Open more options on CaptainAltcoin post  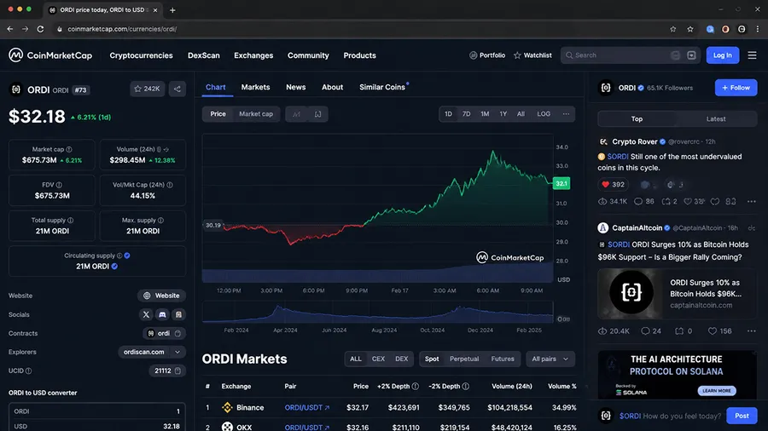coord(751,330)
